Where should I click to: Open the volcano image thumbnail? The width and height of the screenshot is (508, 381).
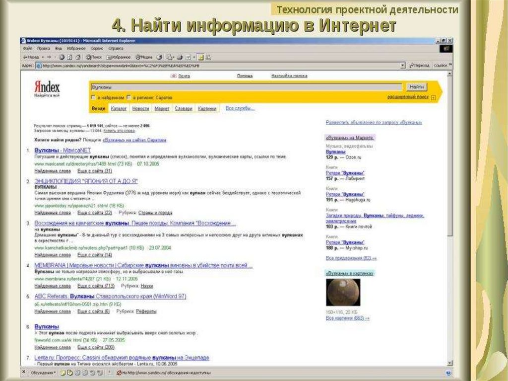[343, 292]
